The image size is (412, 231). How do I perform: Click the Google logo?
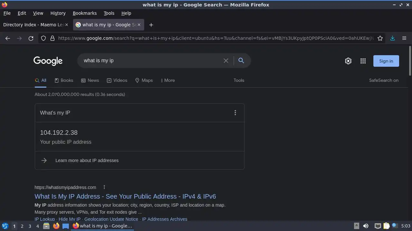[x=48, y=61]
